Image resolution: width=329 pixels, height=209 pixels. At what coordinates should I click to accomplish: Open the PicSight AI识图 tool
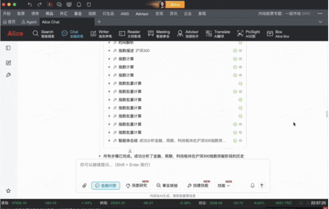click(248, 34)
